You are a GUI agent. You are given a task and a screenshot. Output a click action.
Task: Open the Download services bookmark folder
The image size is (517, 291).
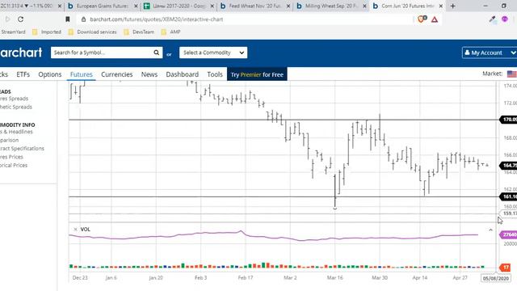[x=93, y=32]
